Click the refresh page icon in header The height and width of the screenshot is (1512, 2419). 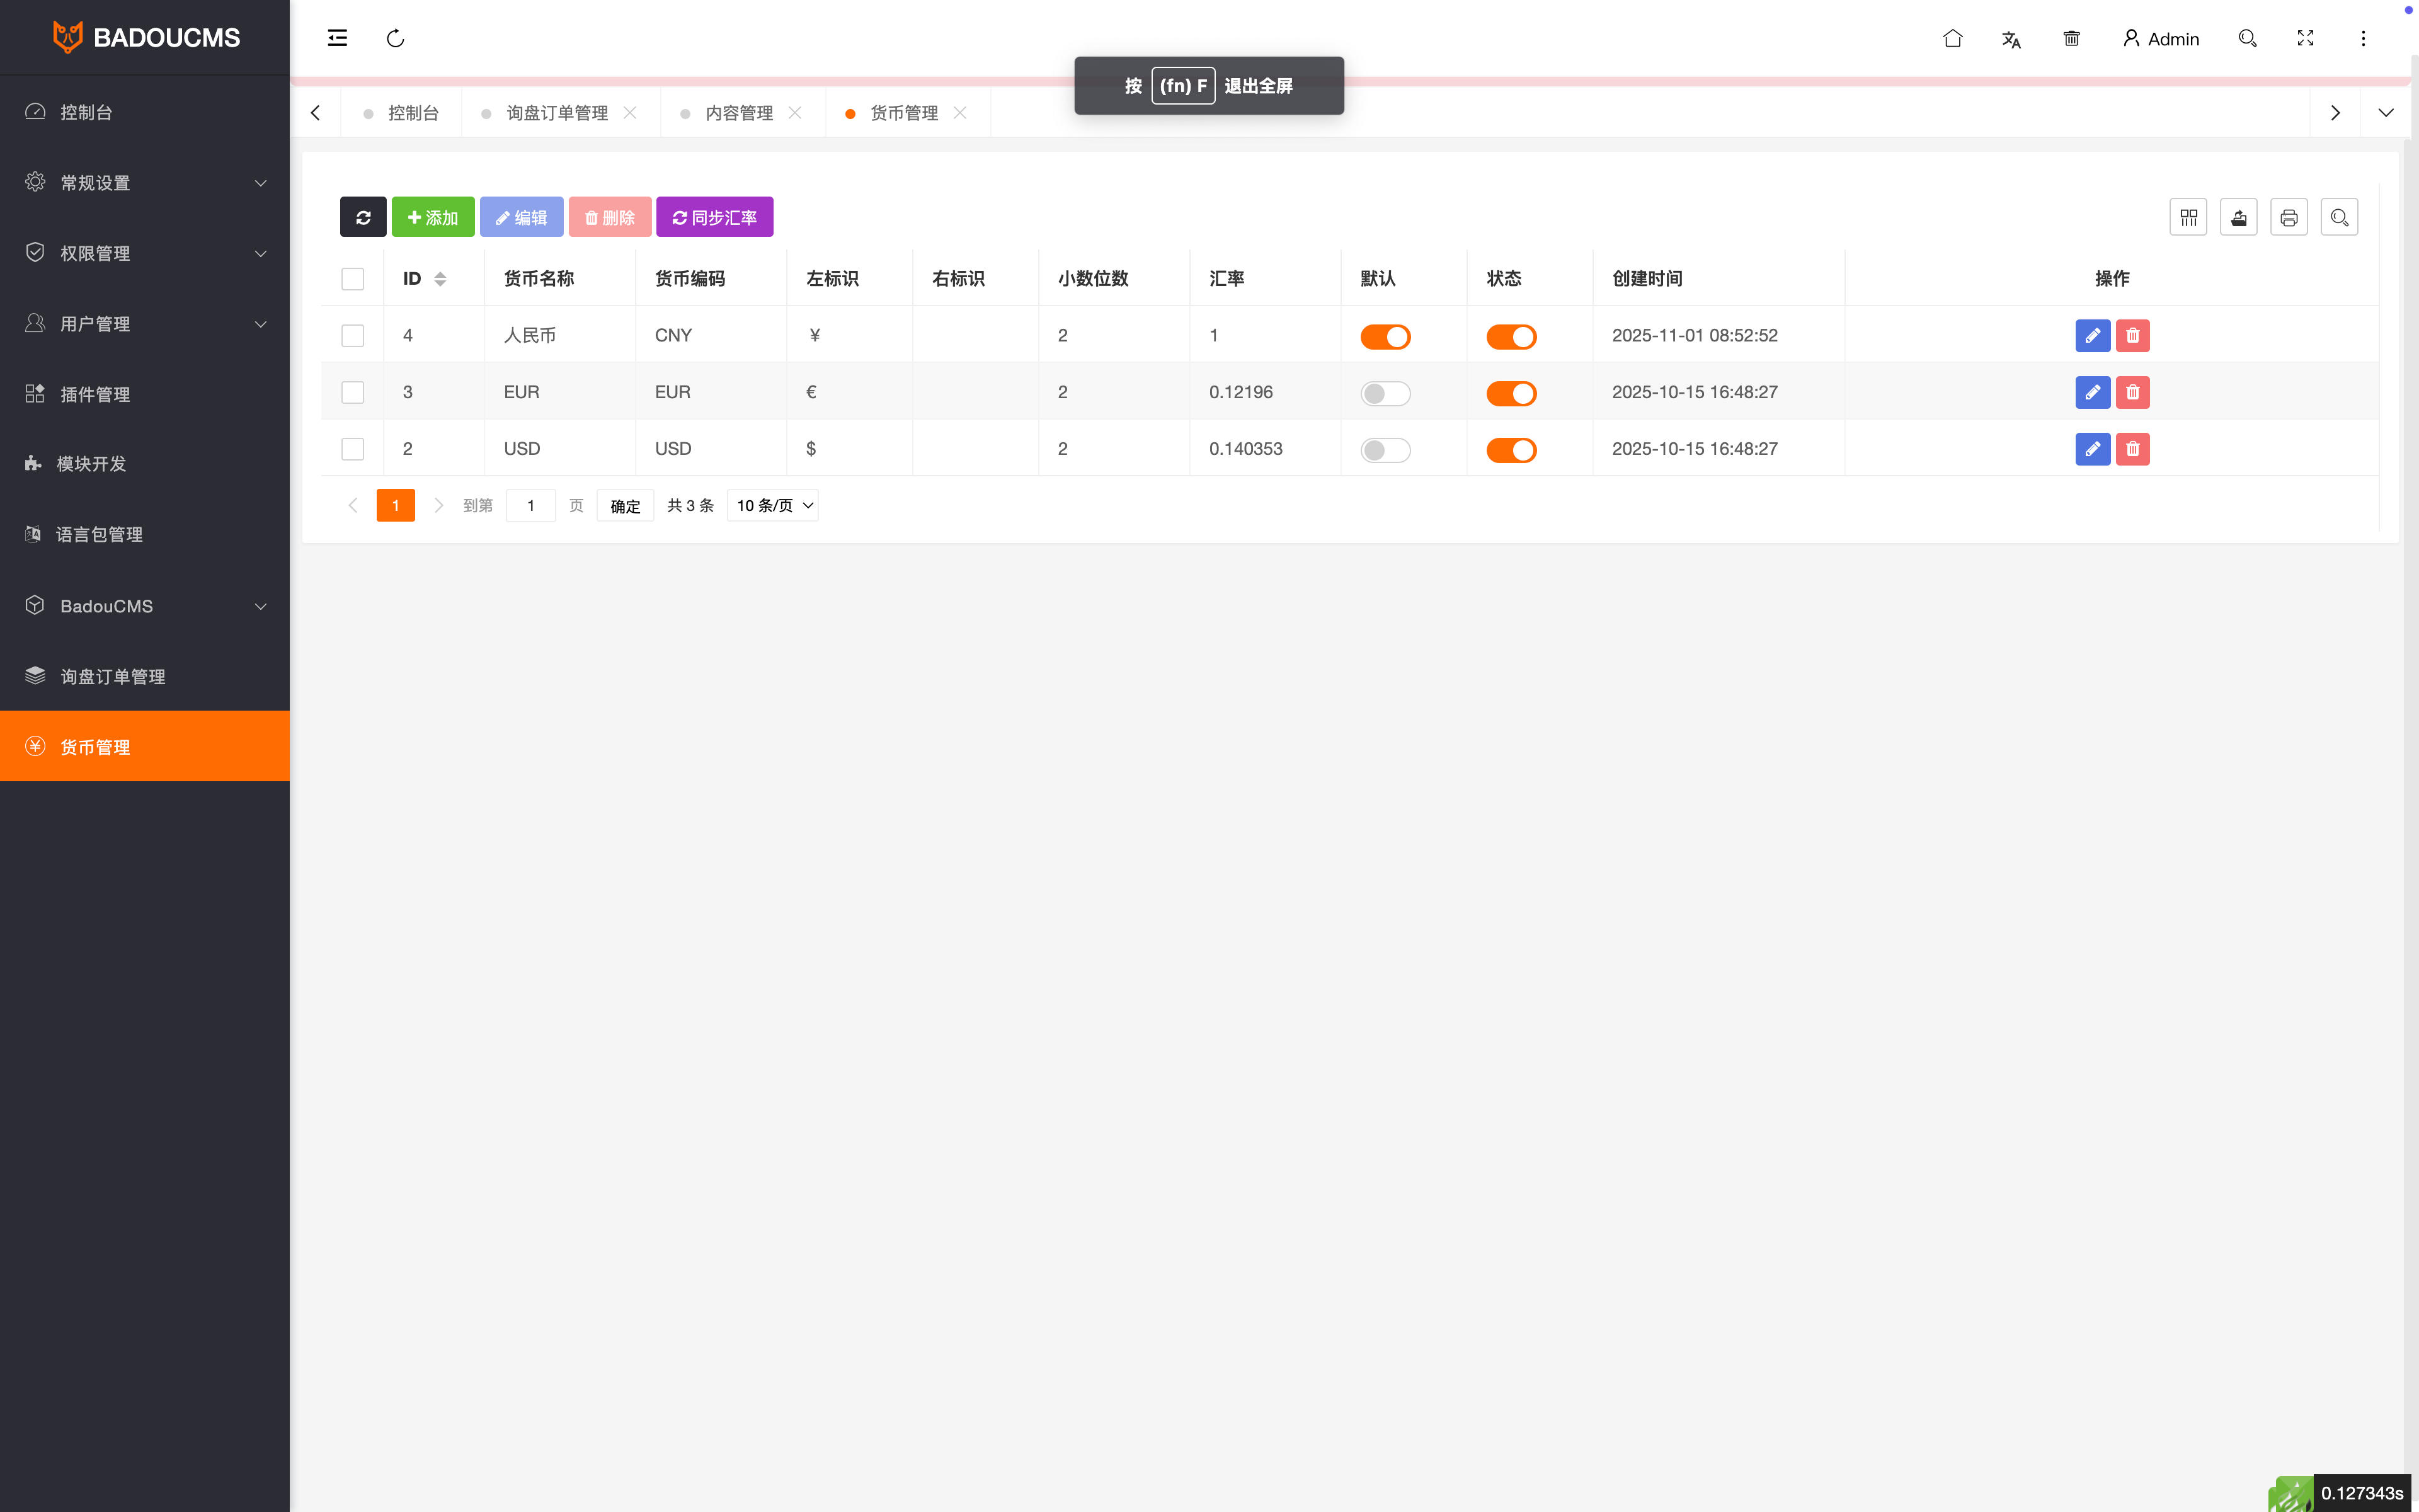point(395,38)
